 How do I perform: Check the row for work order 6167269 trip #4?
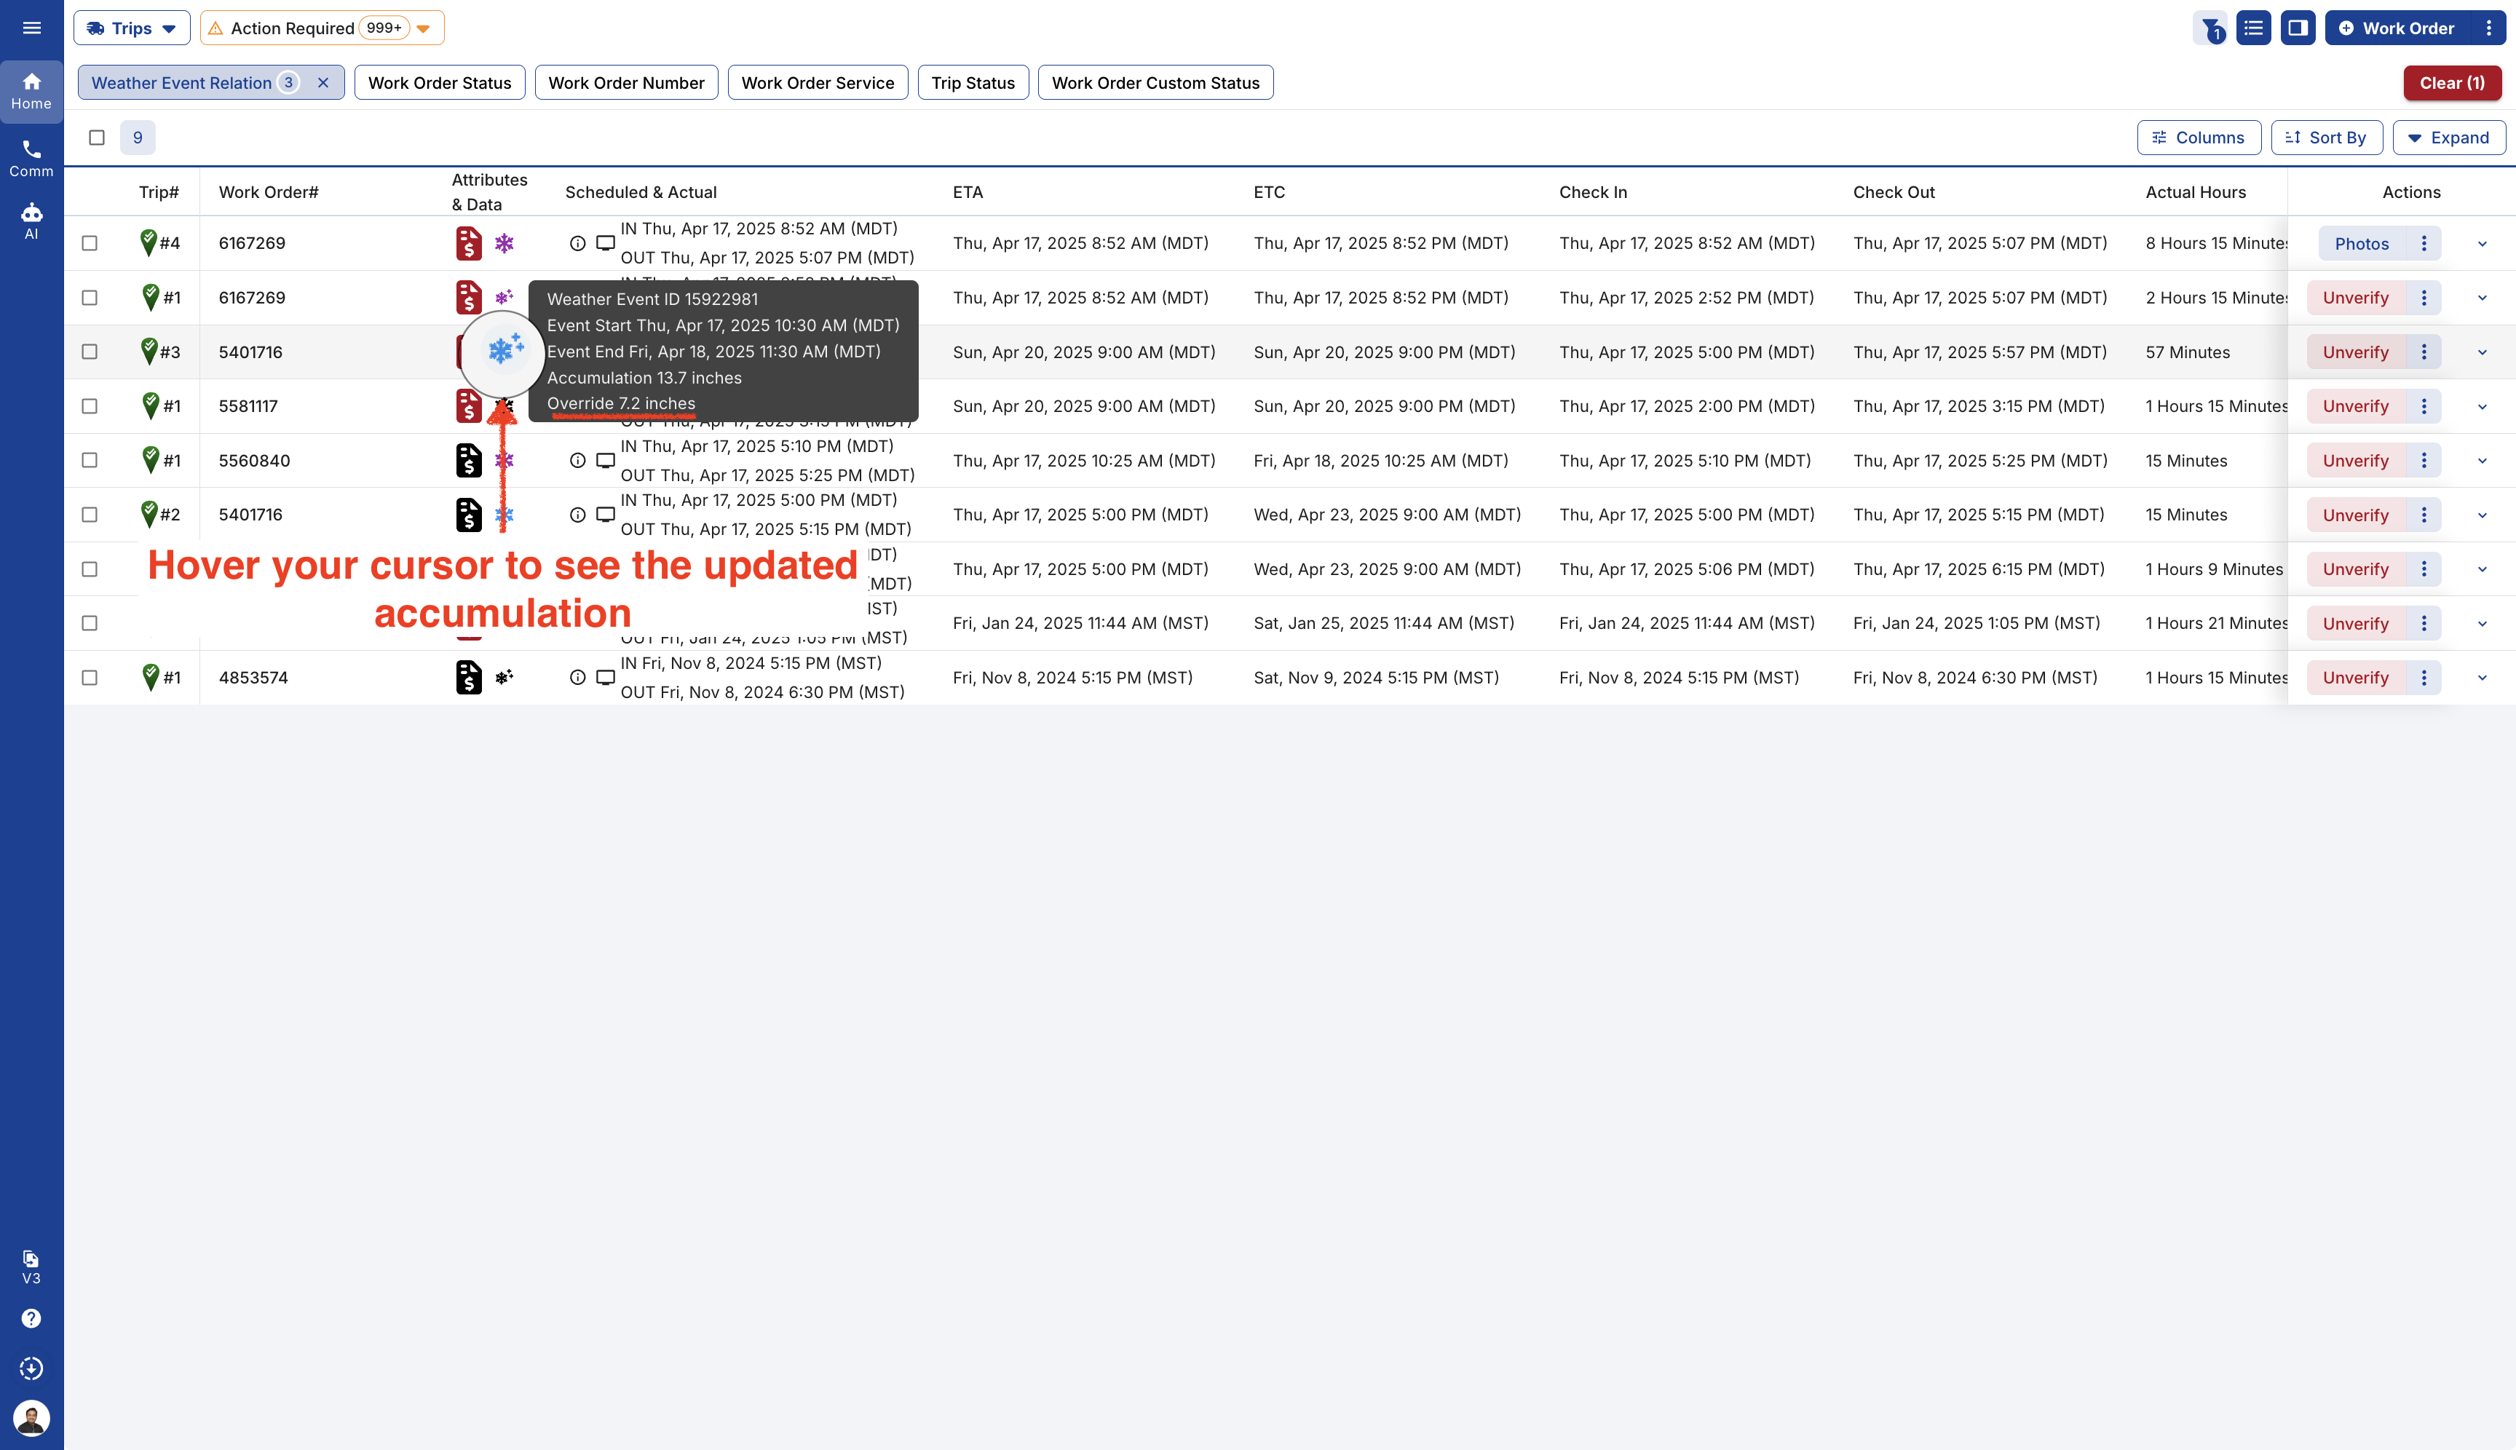90,243
